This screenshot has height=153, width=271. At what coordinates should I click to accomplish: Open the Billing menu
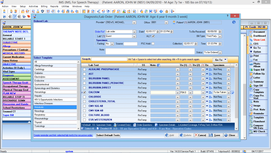click(44, 6)
